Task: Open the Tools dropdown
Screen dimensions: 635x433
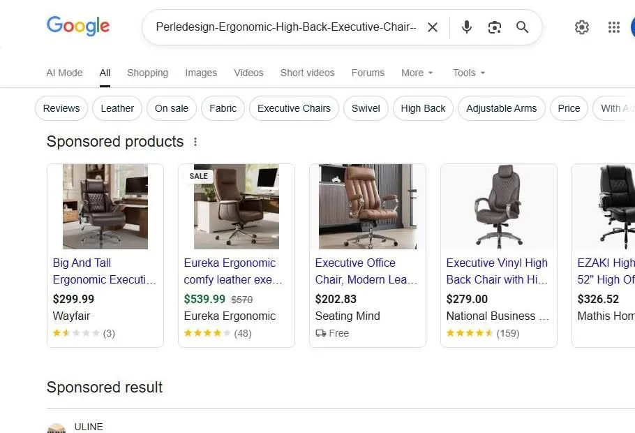Action: pyautogui.click(x=468, y=73)
